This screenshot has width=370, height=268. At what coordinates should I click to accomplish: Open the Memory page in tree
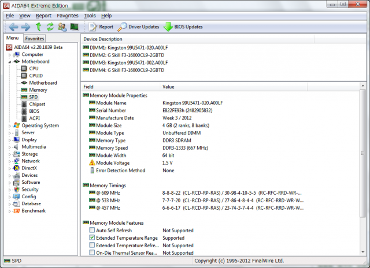(38, 90)
